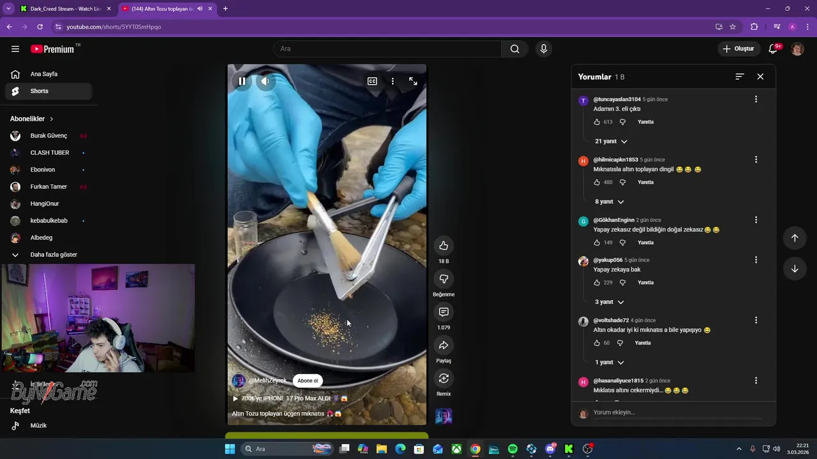The height and width of the screenshot is (459, 817).
Task: Open options menu for @tuncayaslan3104's comment
Action: [756, 99]
